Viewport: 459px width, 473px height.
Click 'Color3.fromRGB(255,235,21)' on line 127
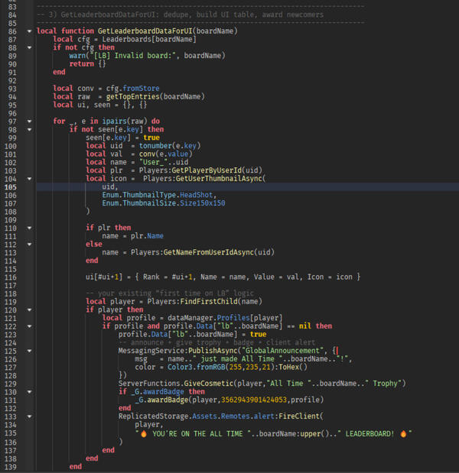coord(221,367)
